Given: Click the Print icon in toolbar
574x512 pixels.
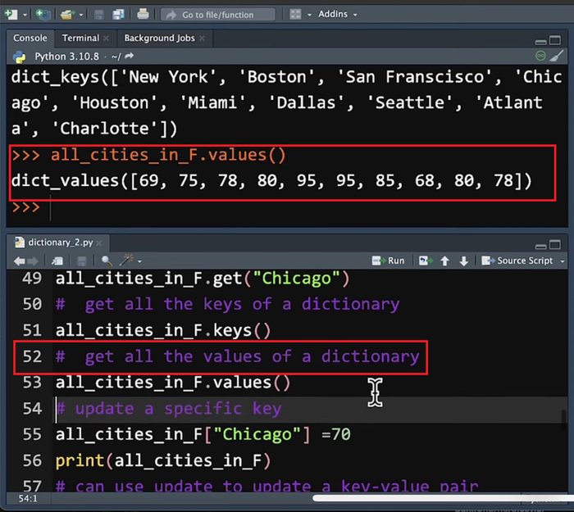Looking at the screenshot, I should pyautogui.click(x=143, y=14).
